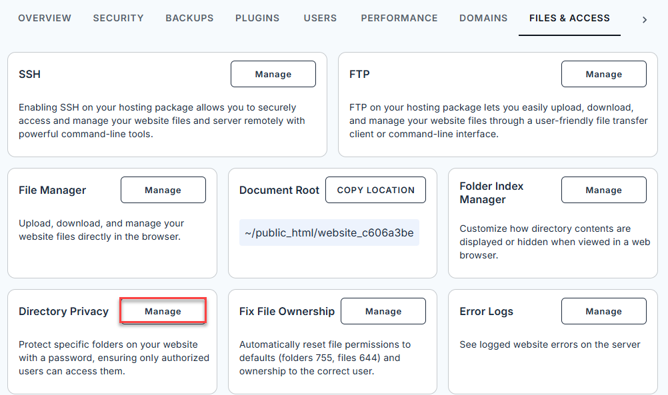Open Directory Privacy management
The width and height of the screenshot is (668, 395).
(x=163, y=311)
